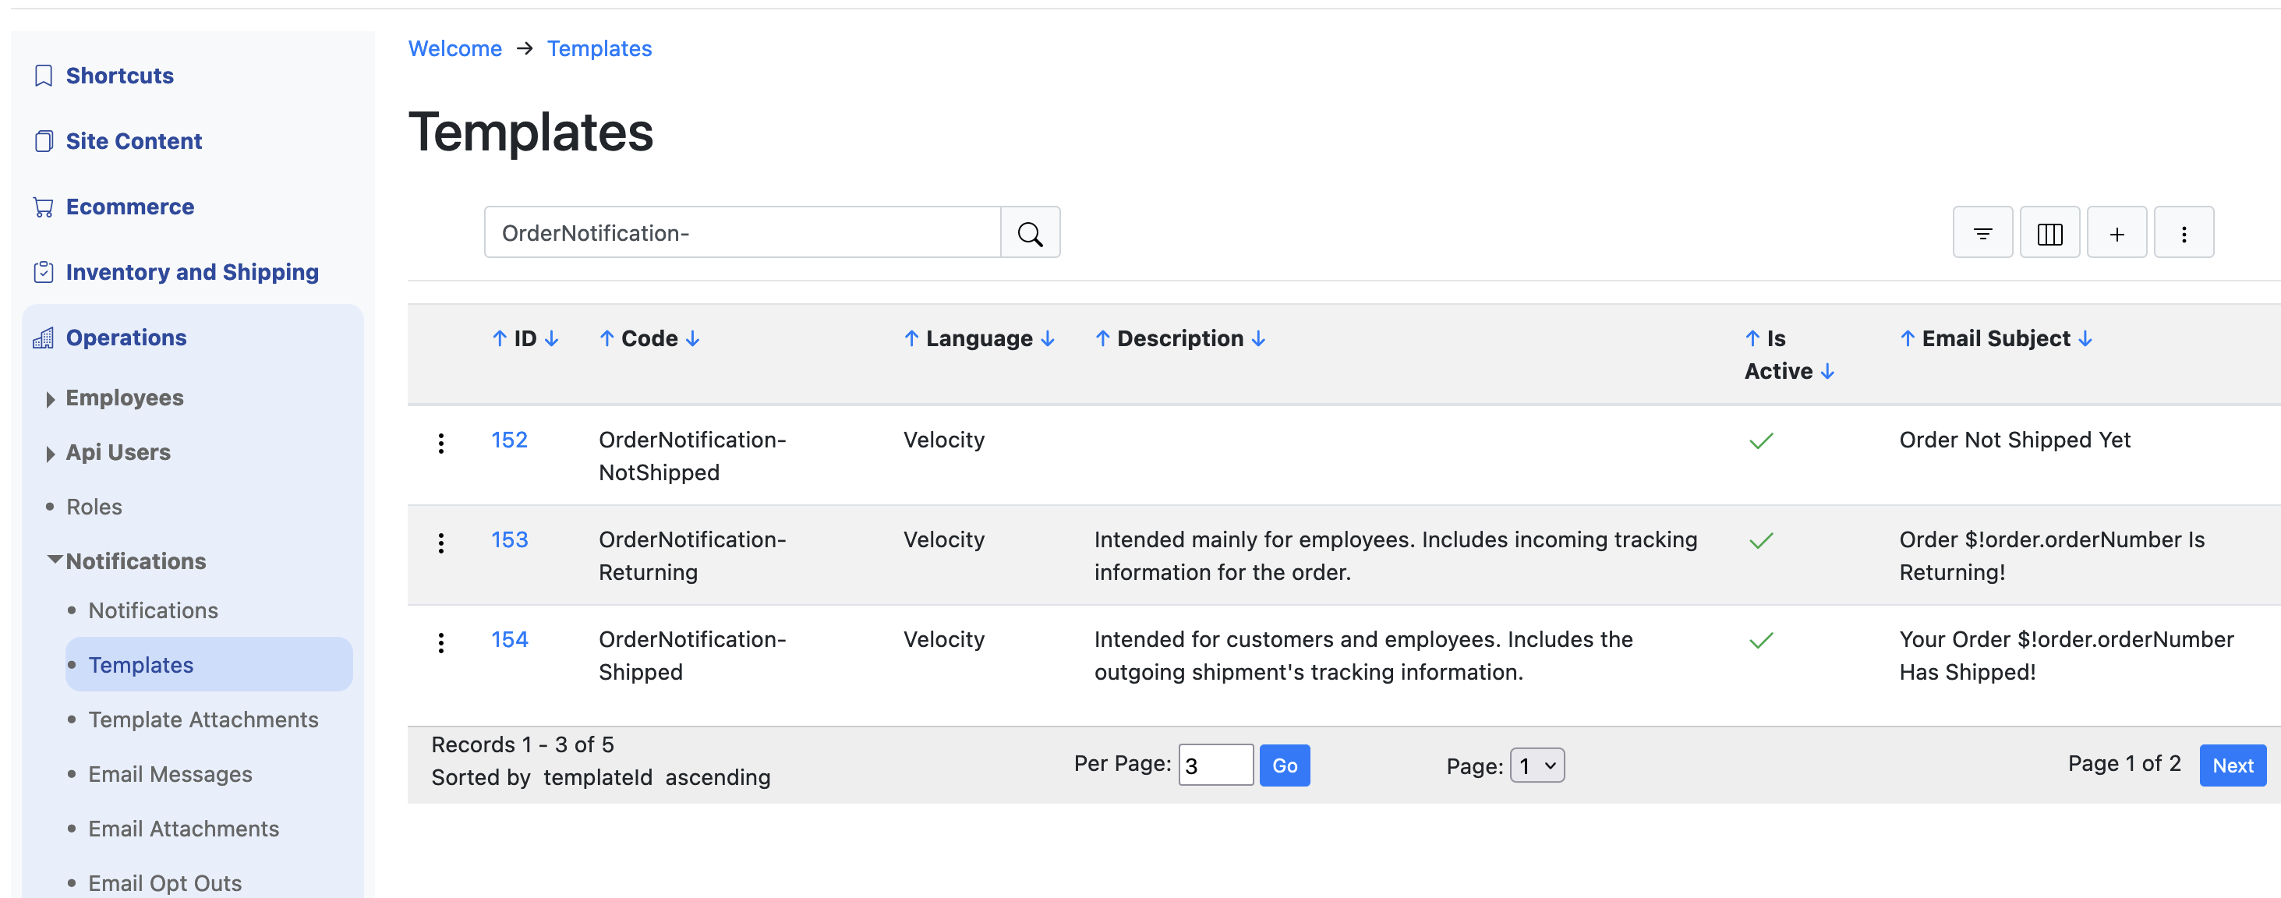This screenshot has height=898, width=2281.
Task: Sort ID column ascending arrow
Action: 500,338
